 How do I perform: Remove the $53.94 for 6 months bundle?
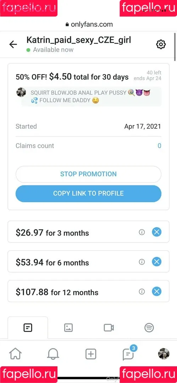[x=157, y=262]
